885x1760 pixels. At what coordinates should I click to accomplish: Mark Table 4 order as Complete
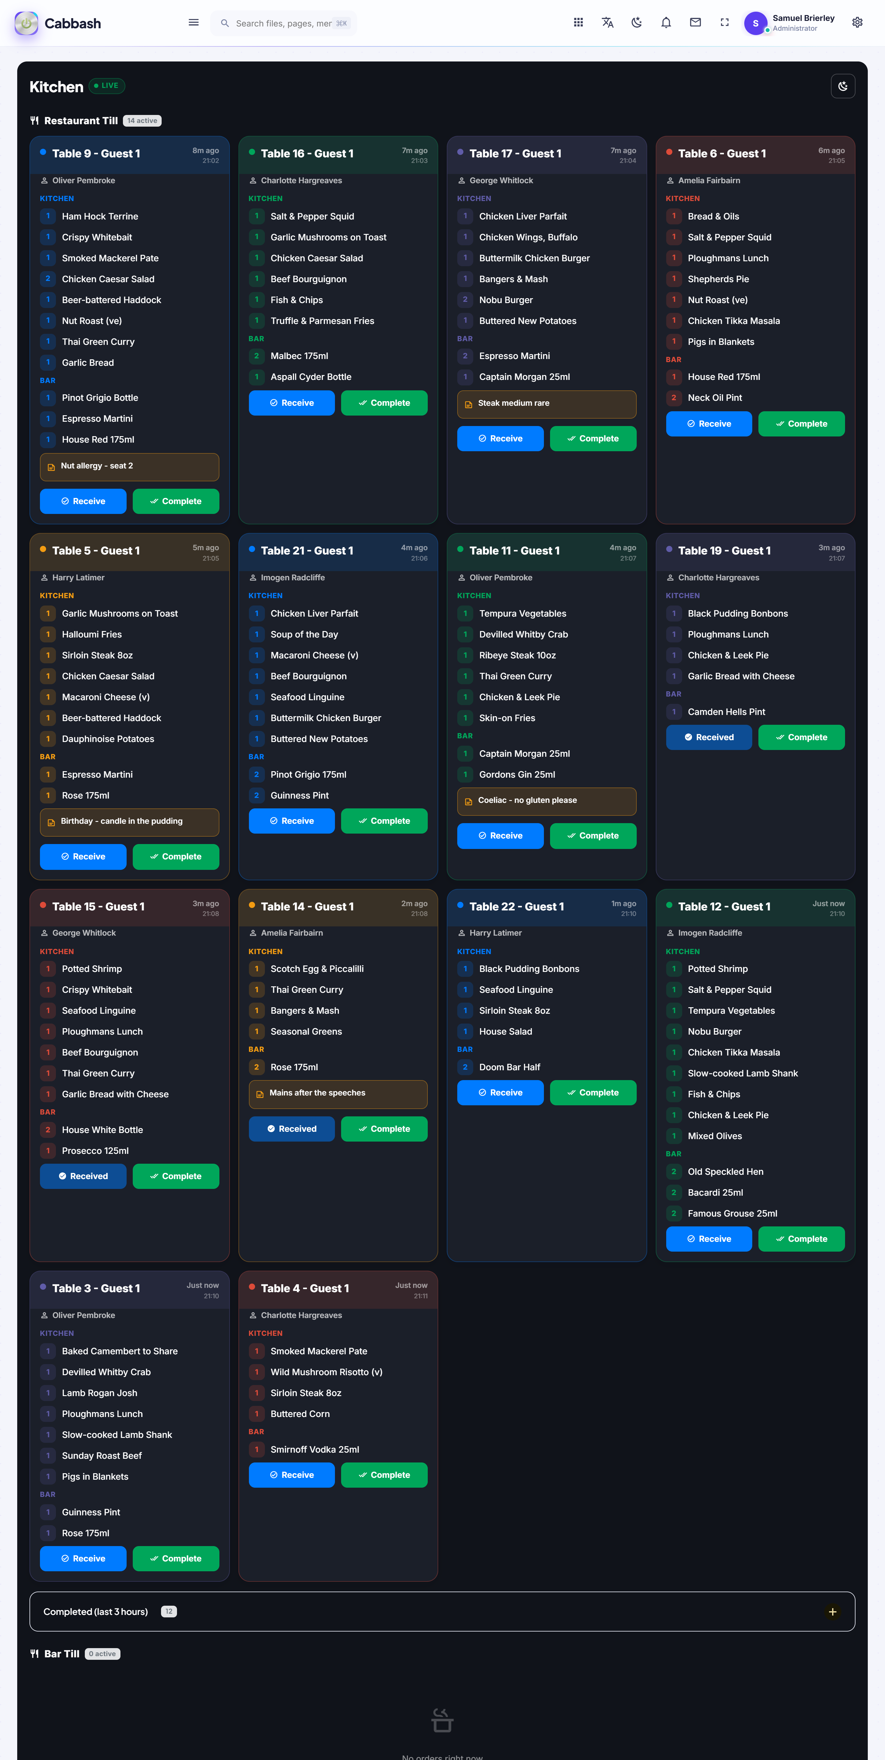point(384,1475)
